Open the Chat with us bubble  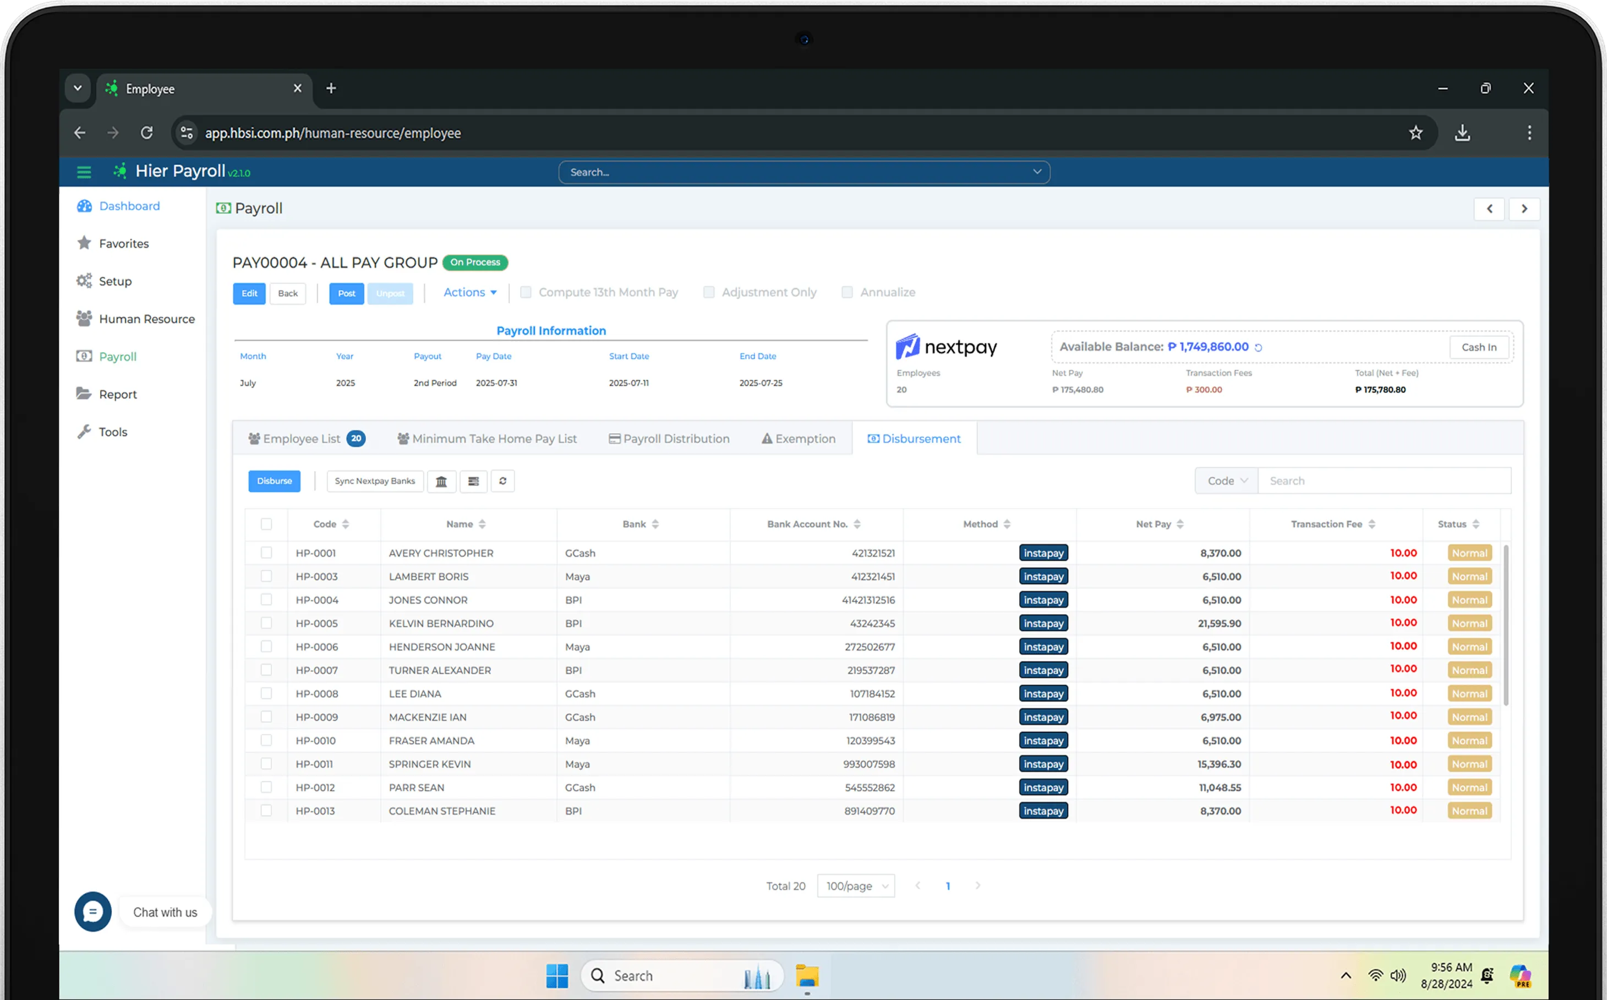[x=92, y=911]
